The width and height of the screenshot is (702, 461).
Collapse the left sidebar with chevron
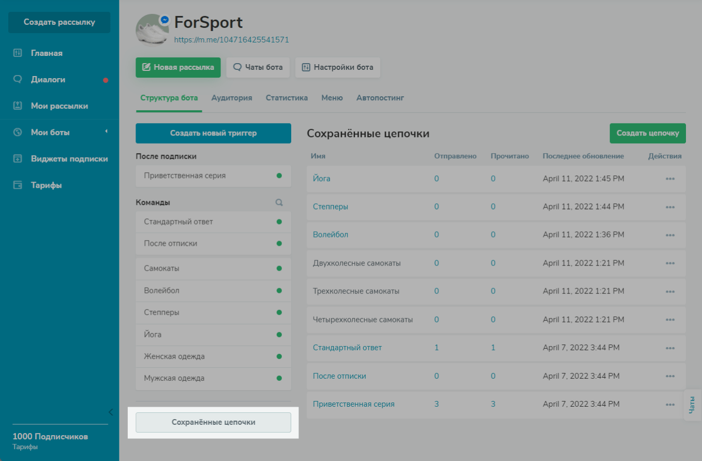(110, 412)
